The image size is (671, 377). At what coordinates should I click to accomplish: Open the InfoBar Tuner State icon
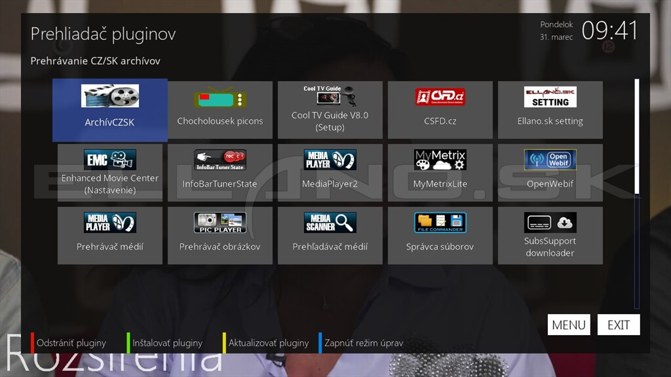(220, 160)
